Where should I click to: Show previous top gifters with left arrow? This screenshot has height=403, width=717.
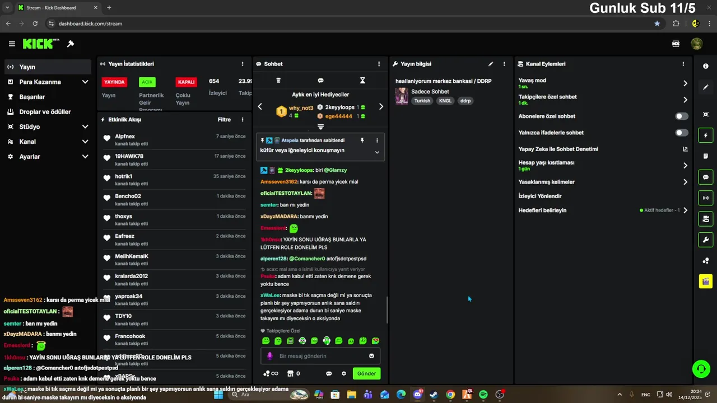coord(260,106)
